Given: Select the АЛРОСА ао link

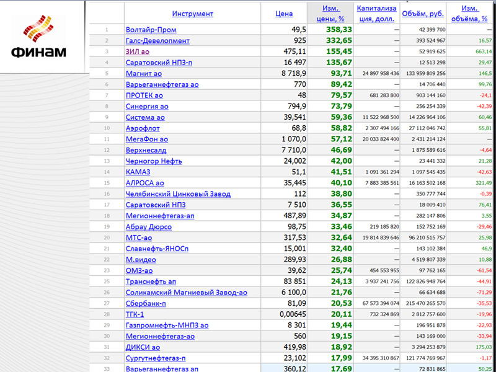Looking at the screenshot, I should [x=144, y=184].
